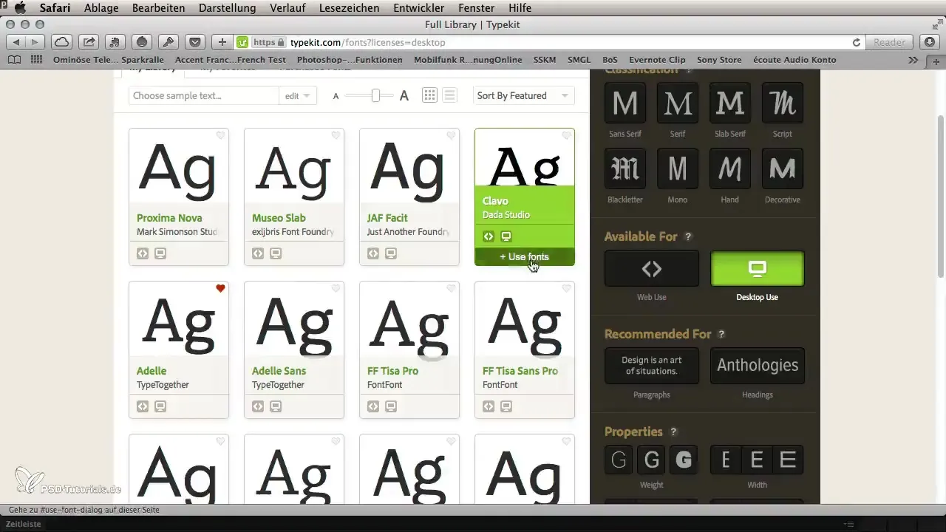The image size is (946, 532).
Task: Toggle the Blackletter classification filter
Action: [x=625, y=168]
